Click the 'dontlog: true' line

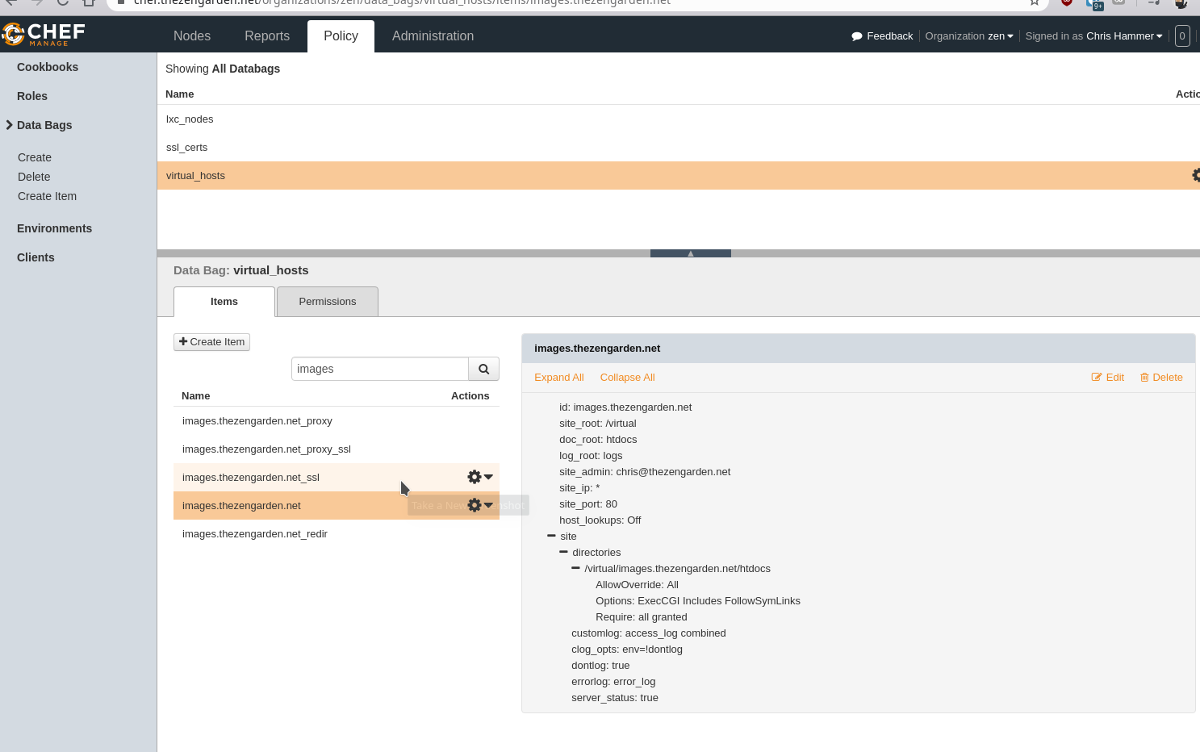click(x=600, y=666)
